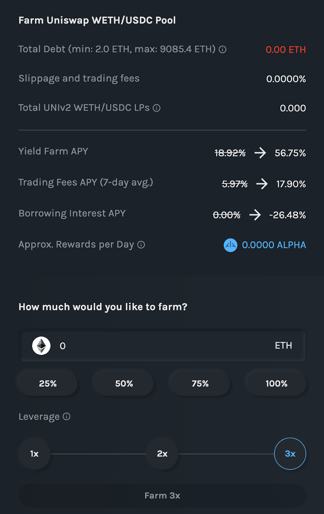
Task: Open info icon beside Total UNIv2 LPs
Action: click(157, 108)
